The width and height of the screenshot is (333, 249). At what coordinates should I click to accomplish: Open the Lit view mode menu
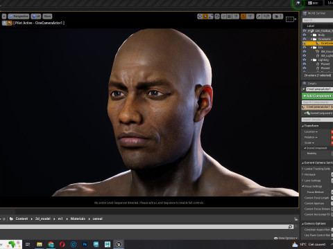[36, 17]
